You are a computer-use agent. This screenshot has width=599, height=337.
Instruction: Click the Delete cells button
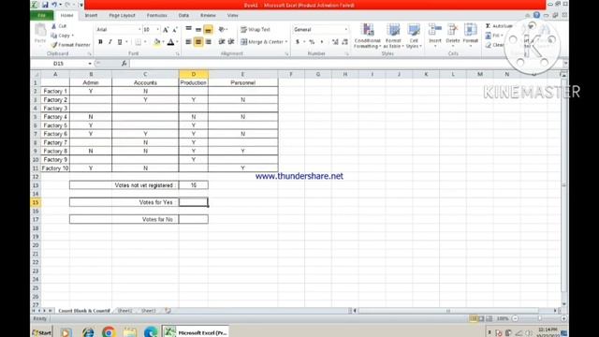pyautogui.click(x=453, y=35)
